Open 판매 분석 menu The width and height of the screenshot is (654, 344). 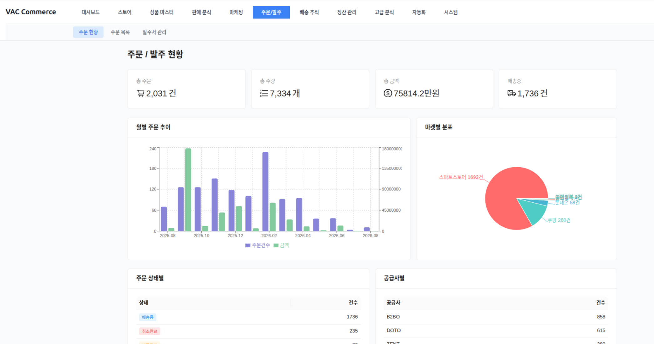pos(201,12)
